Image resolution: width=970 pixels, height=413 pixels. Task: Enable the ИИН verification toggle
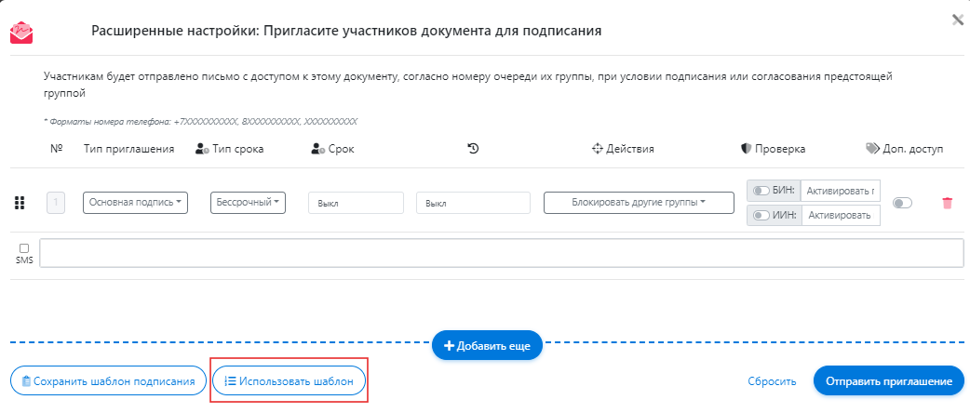coord(761,216)
